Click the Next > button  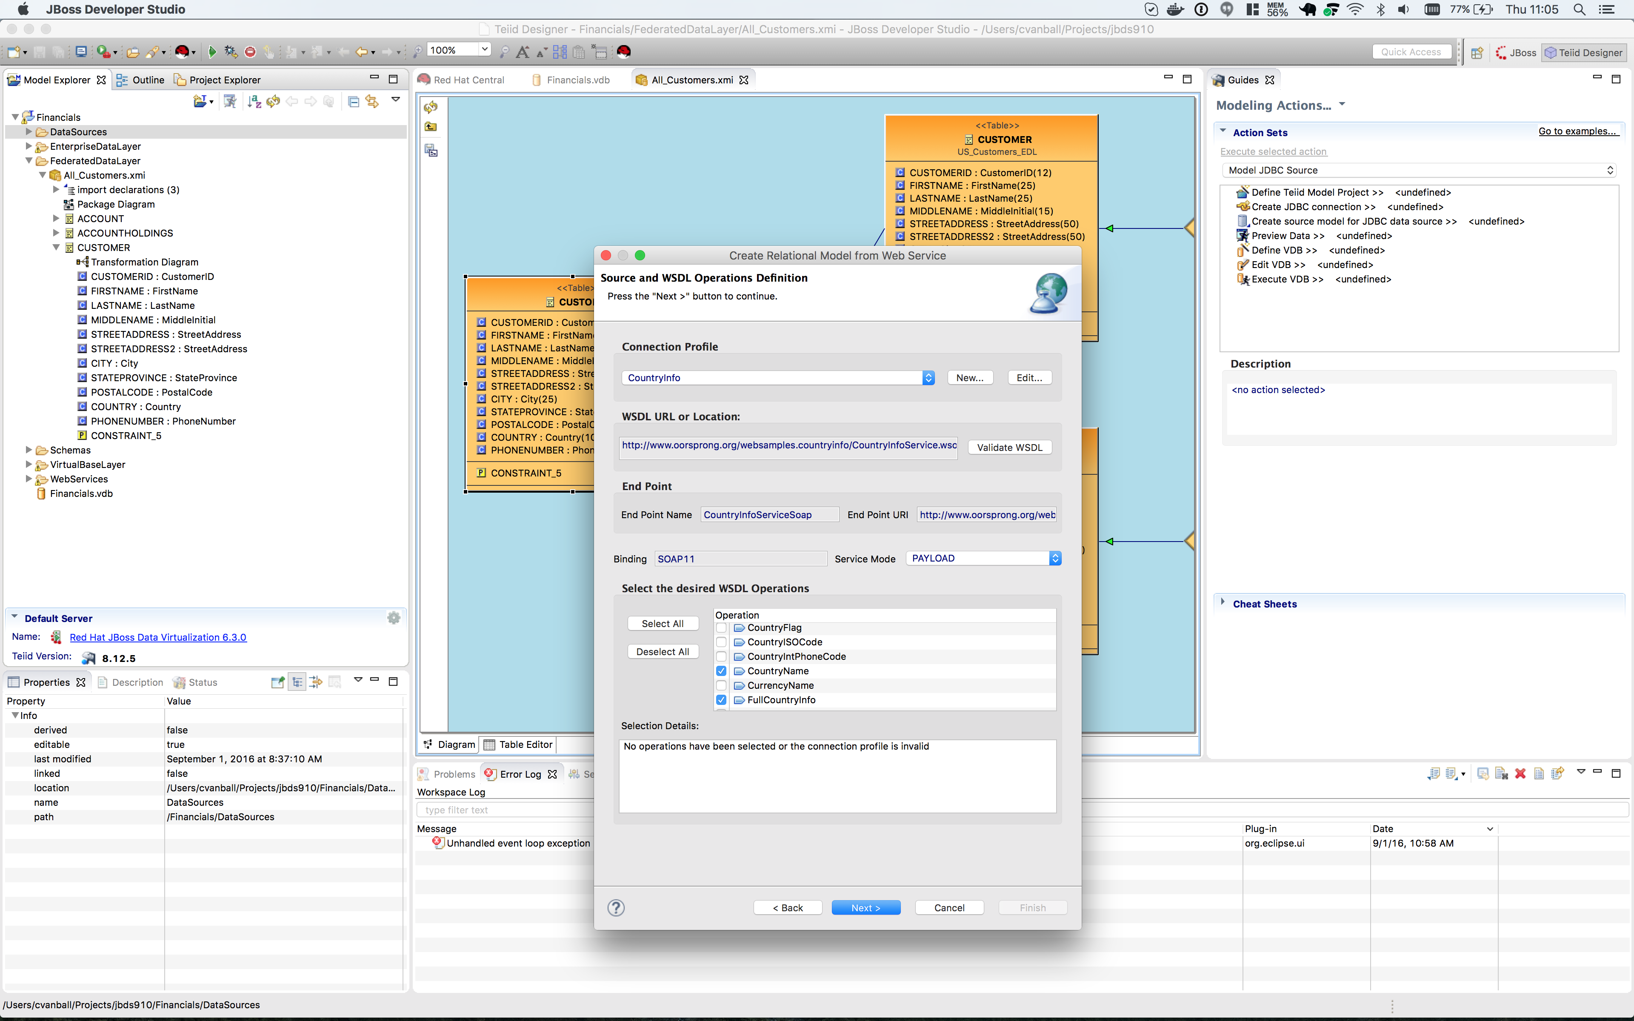[x=866, y=907]
